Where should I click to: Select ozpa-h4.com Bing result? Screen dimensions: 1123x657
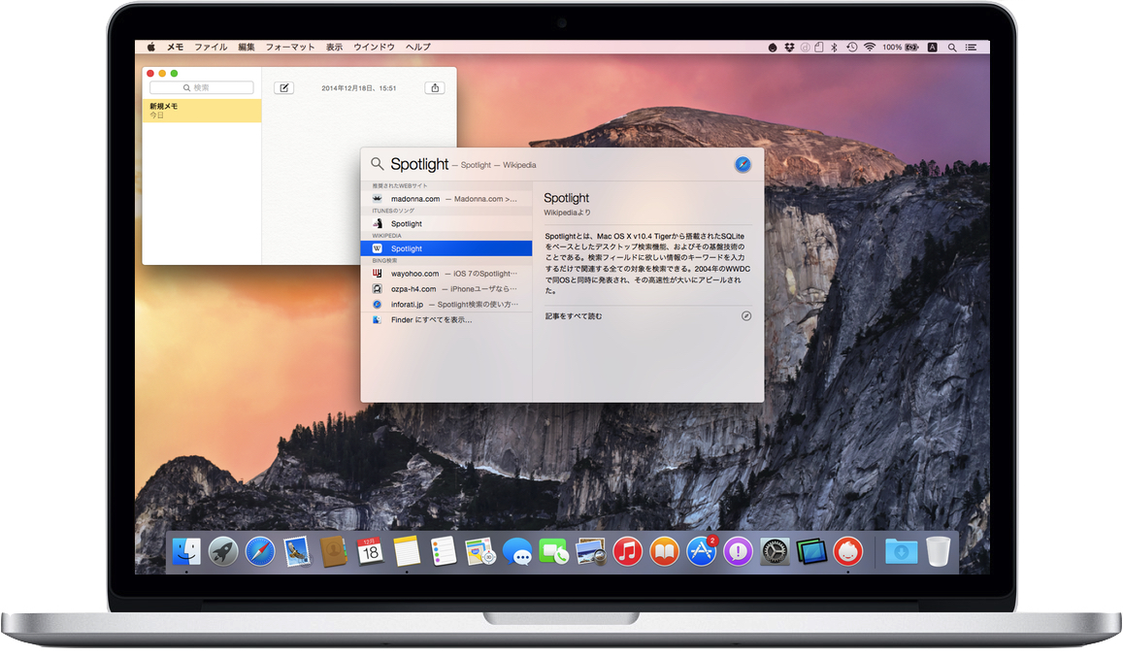coord(446,289)
